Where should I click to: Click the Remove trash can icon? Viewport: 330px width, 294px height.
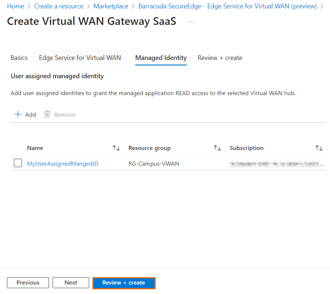(x=47, y=114)
